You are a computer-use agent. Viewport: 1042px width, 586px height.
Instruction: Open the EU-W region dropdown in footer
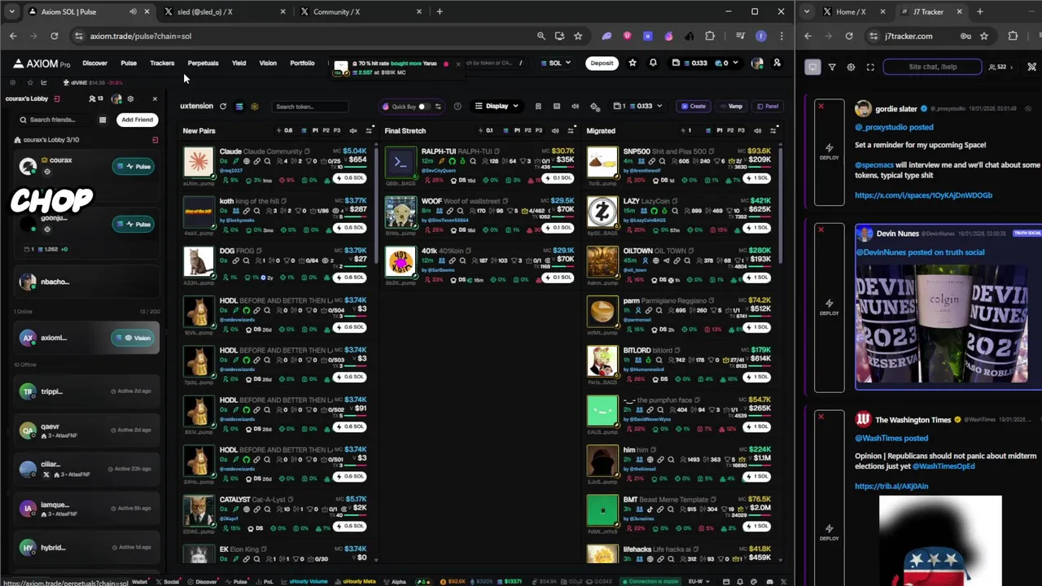click(698, 582)
